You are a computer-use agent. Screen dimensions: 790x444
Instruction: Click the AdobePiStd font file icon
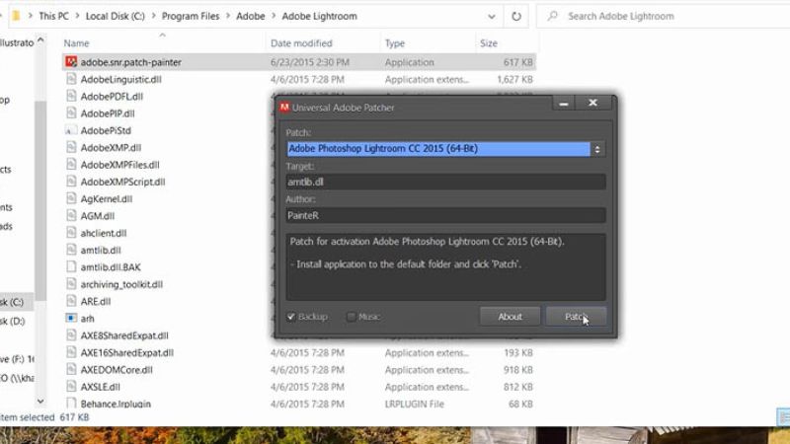point(71,130)
